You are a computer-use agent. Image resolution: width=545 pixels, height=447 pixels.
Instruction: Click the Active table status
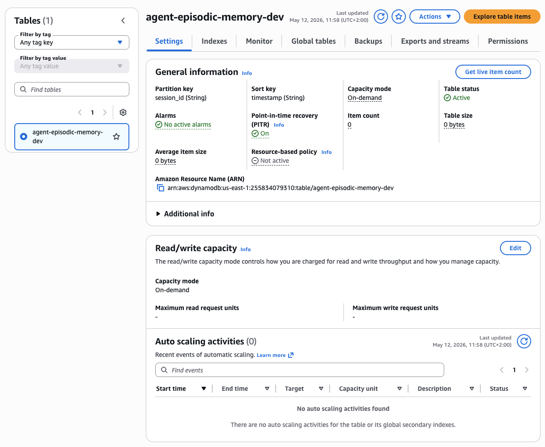click(x=457, y=98)
